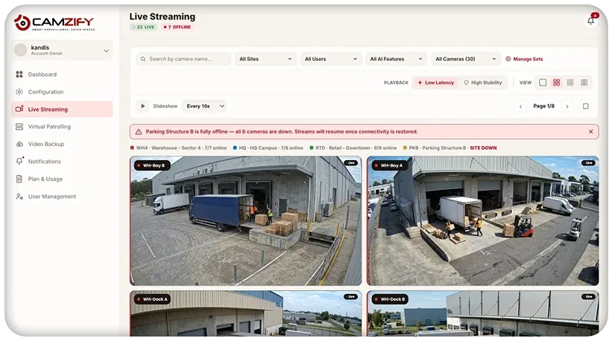The height and width of the screenshot is (344, 612).
Task: Click the Page 1/8 indicator
Action: click(543, 106)
